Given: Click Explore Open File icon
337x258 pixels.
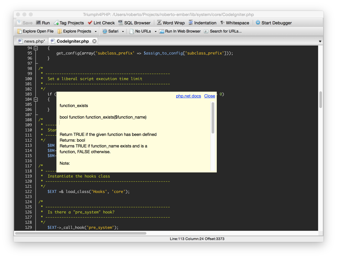Looking at the screenshot, I should (19, 31).
